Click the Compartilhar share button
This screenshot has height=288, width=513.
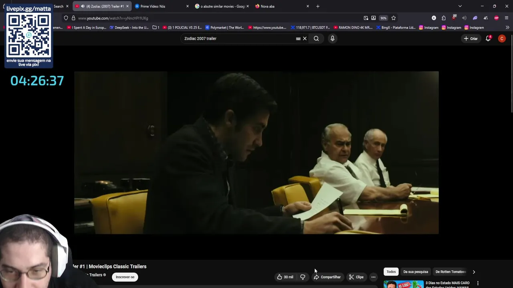click(327, 277)
